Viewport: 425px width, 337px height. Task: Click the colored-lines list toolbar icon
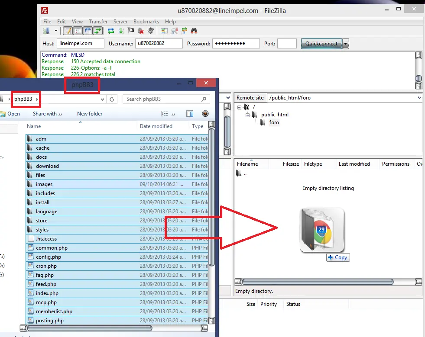(164, 31)
